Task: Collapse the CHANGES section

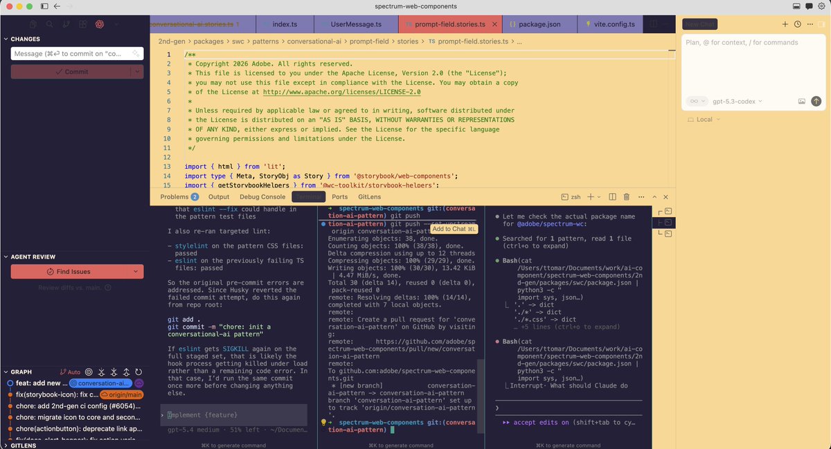Action: pyautogui.click(x=26, y=39)
